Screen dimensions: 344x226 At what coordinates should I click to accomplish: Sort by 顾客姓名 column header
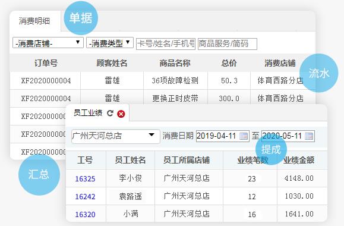(x=112, y=63)
